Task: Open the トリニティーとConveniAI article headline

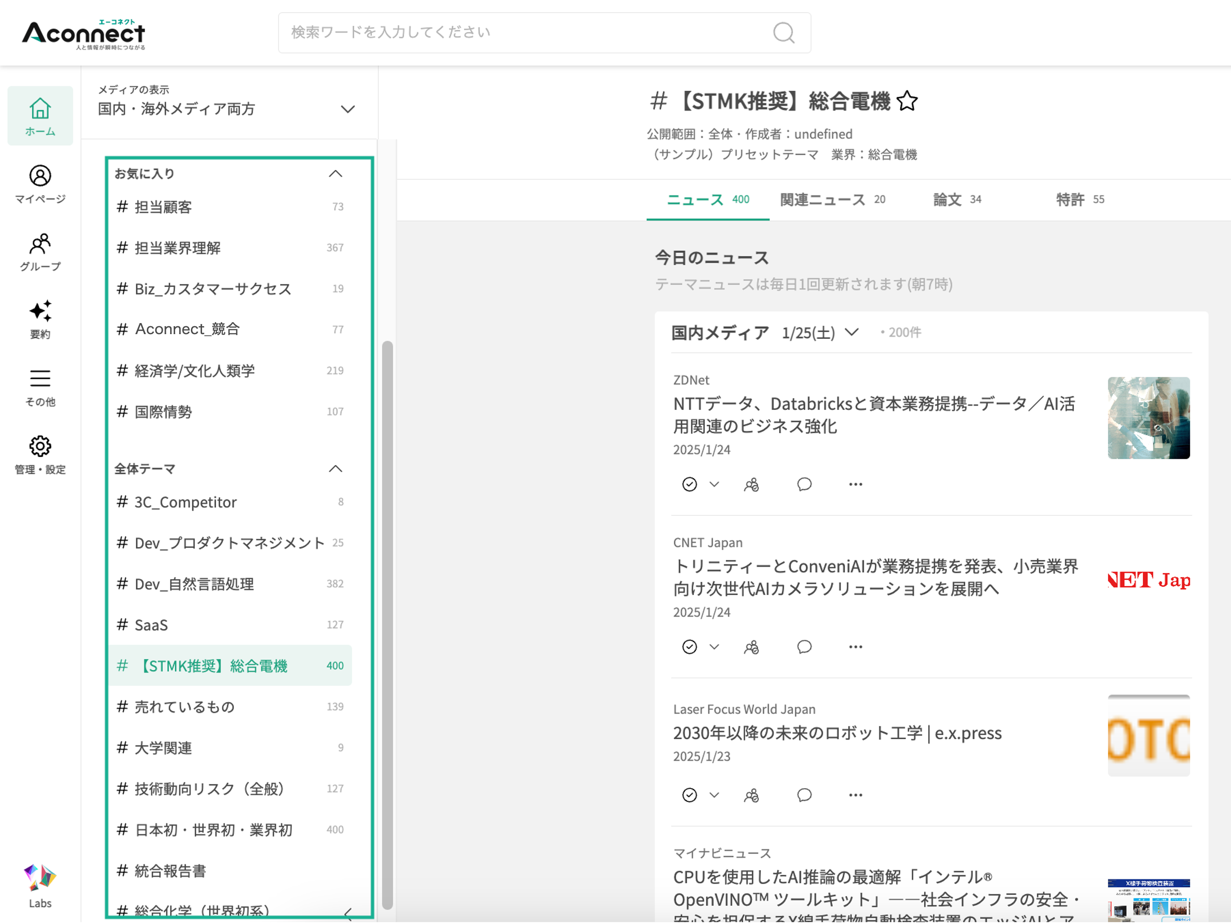Action: point(876,577)
